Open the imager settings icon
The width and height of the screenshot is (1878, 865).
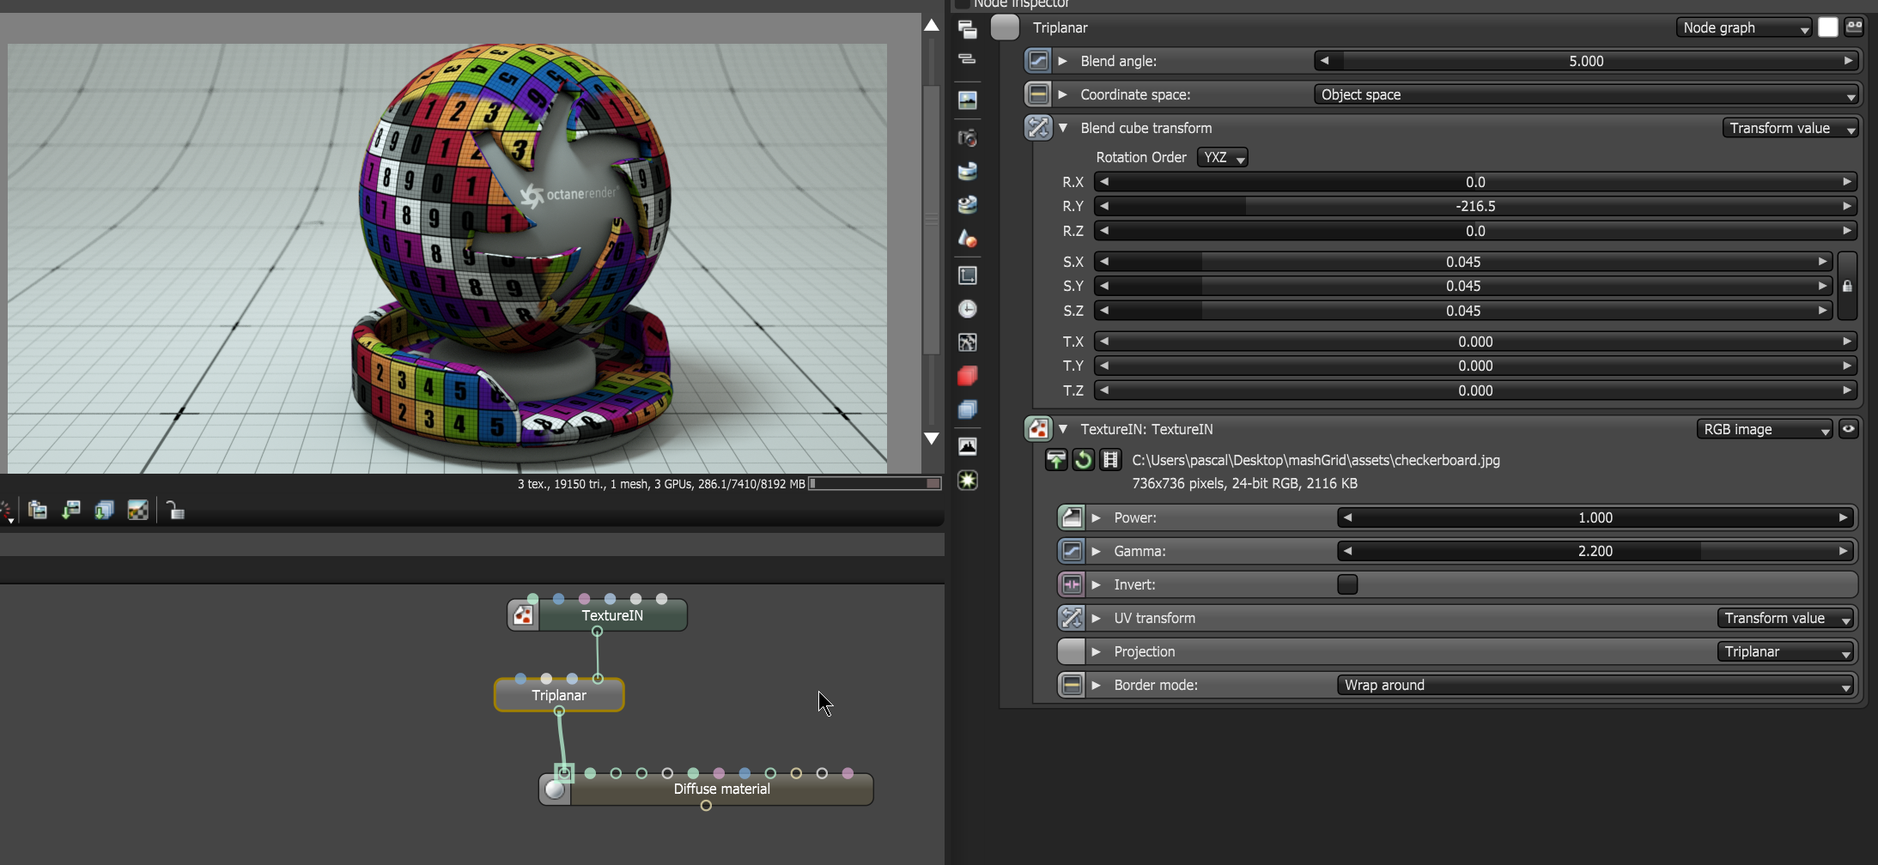[x=968, y=446]
